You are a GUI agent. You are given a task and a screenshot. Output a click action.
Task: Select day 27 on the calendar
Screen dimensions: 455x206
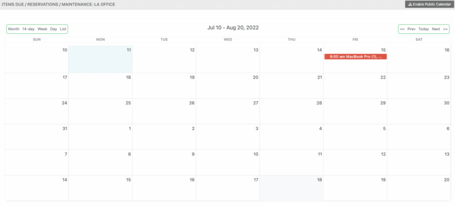click(228, 111)
